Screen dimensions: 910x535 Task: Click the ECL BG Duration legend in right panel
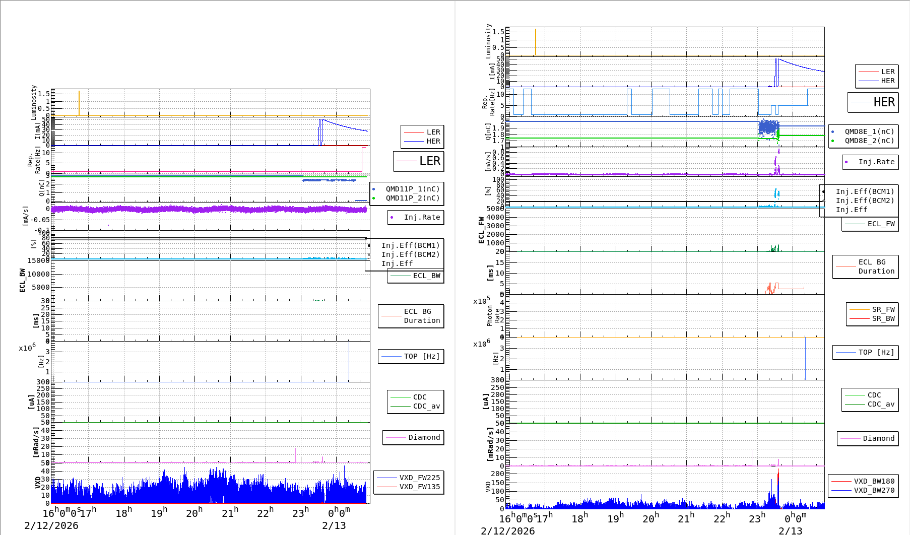coord(866,266)
